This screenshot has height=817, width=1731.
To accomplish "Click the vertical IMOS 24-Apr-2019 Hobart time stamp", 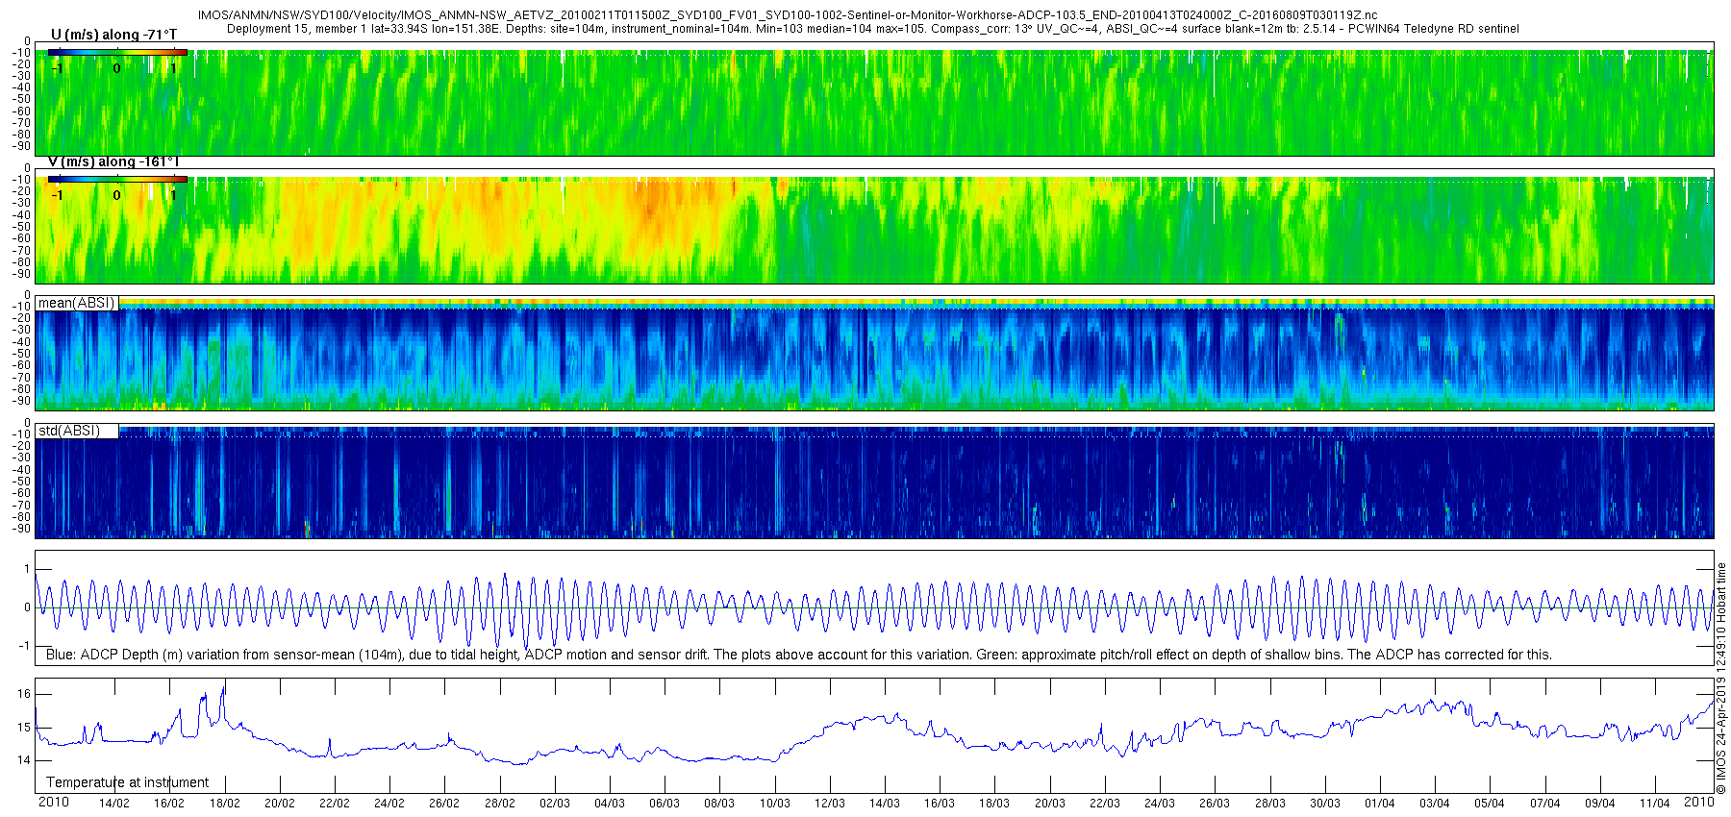I will pos(1721,679).
